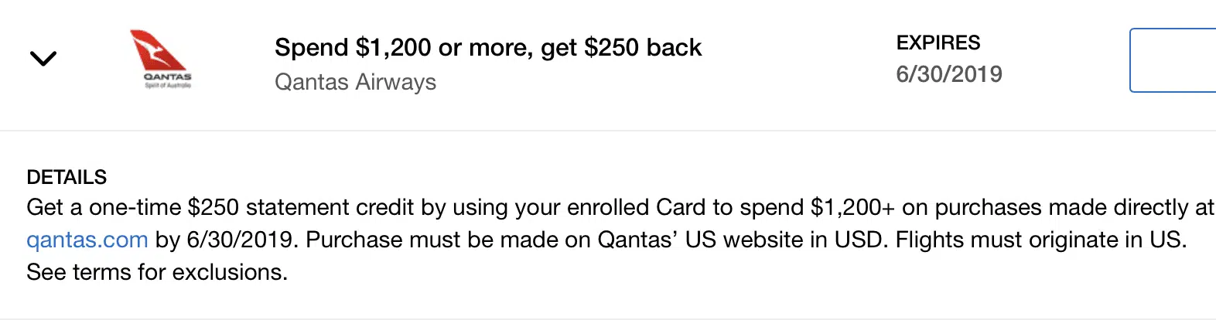The image size is (1216, 320).
Task: Collapse the Qantas offer using the chevron
Action: (x=43, y=58)
